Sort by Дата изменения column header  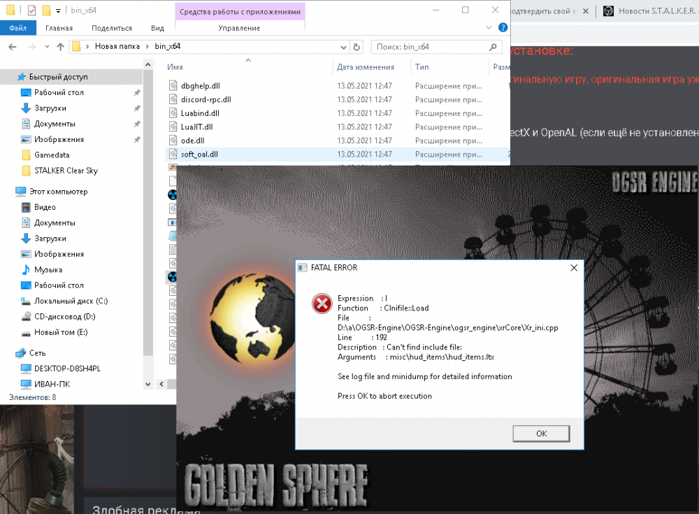(366, 67)
